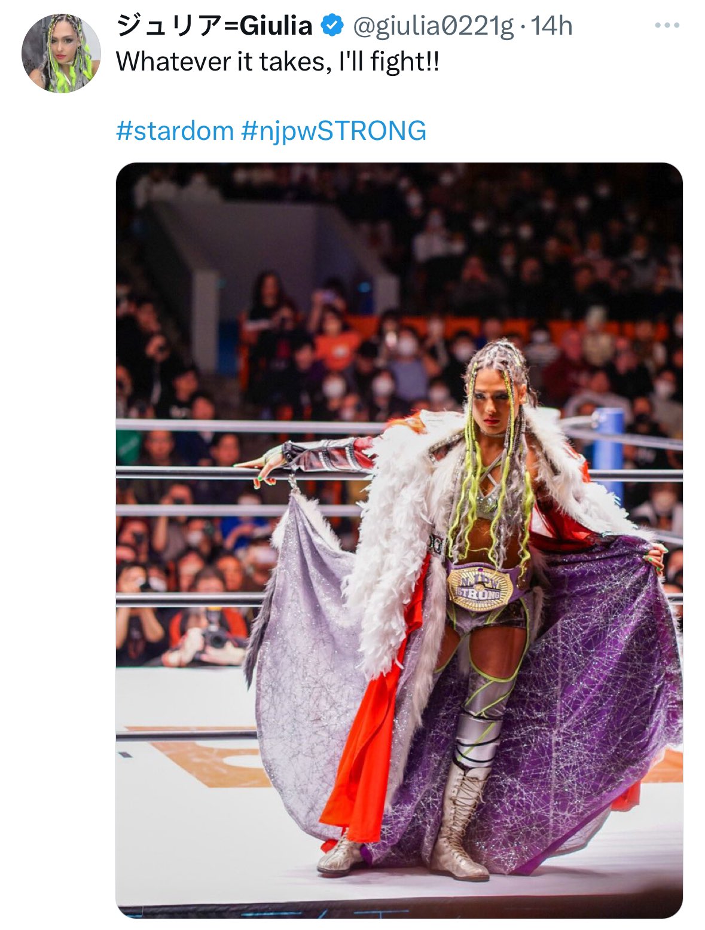Viewport: 705px width, 930px height.
Task: Visit the profile via the giulia0221g username
Action: tap(434, 26)
